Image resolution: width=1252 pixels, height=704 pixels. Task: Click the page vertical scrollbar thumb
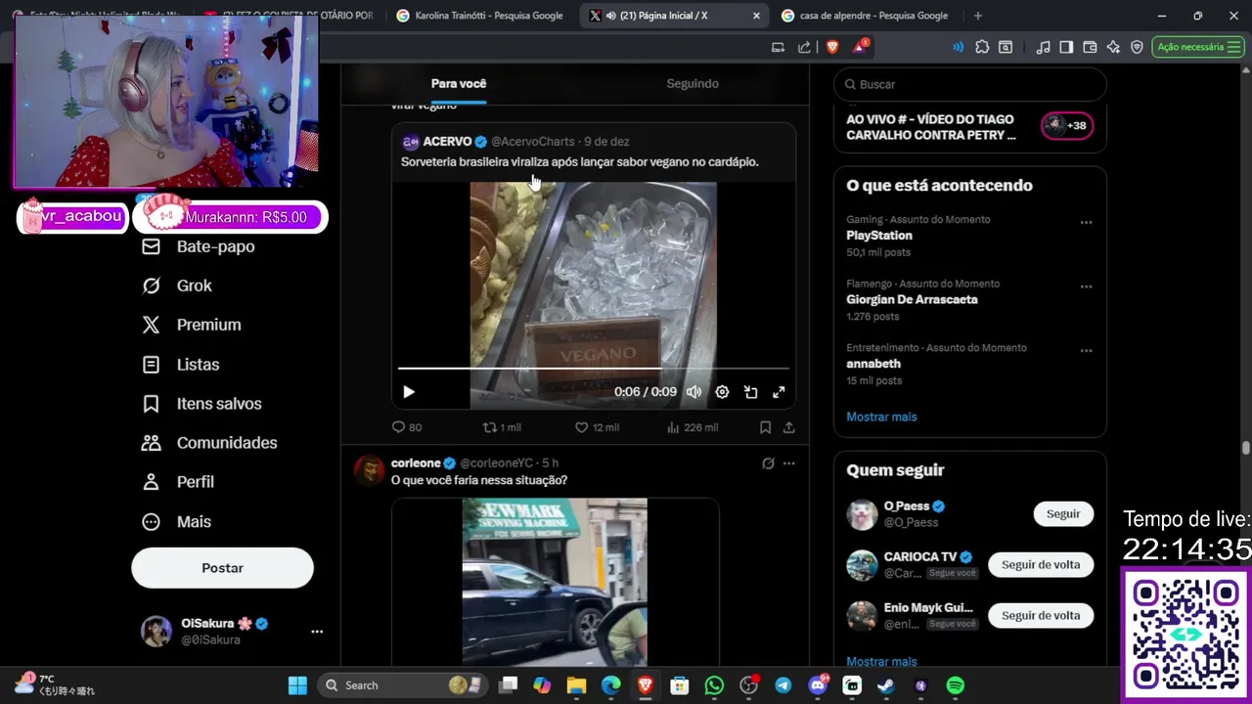coord(1246,449)
